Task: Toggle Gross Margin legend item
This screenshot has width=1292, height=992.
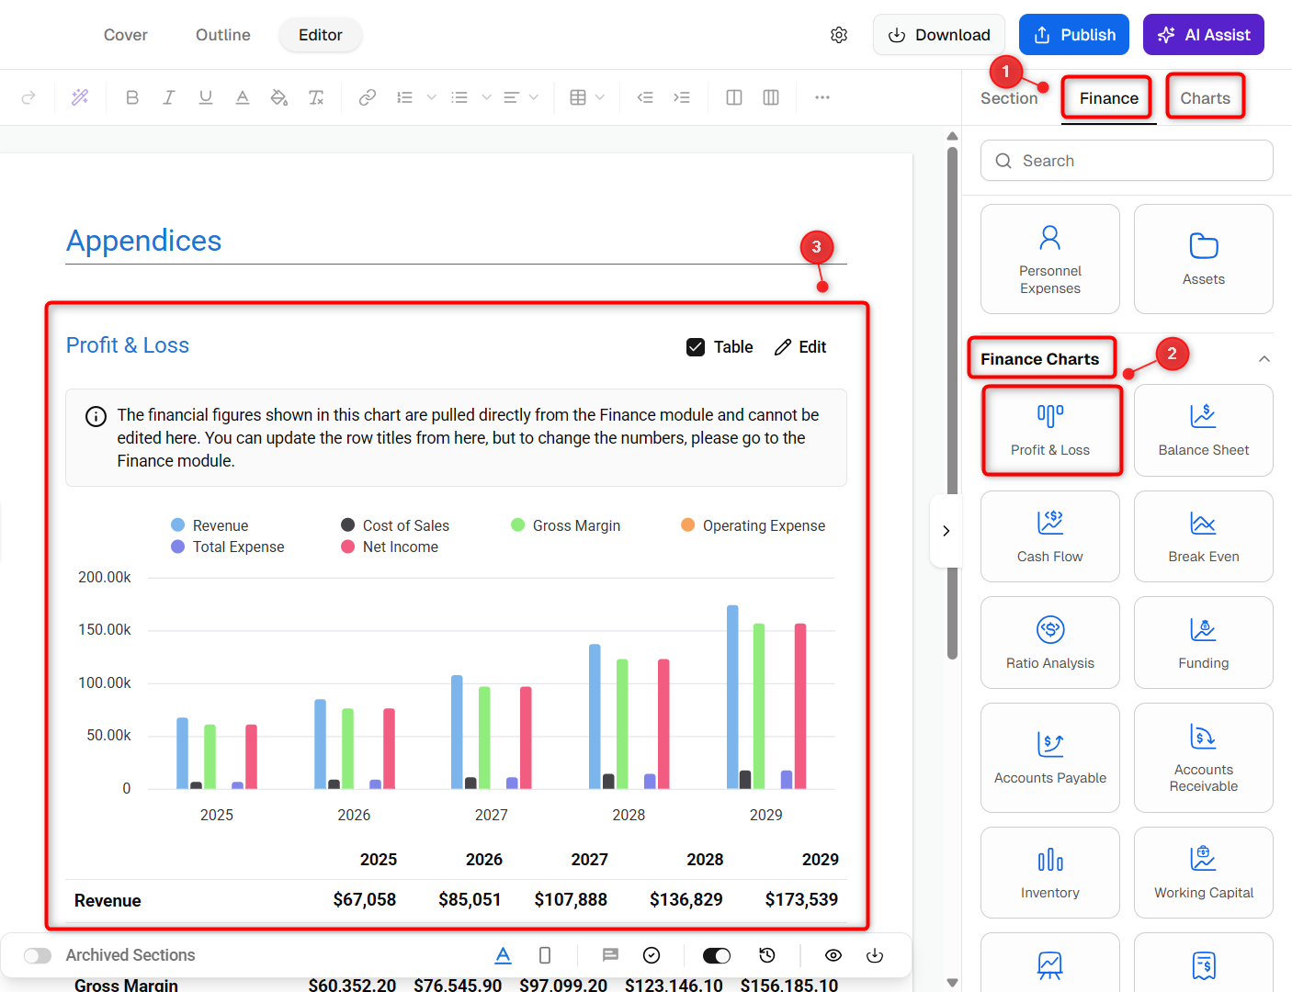Action: click(x=565, y=525)
